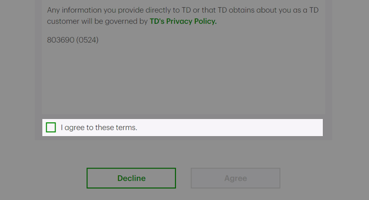Click the 'I agree to these terms.' label text

click(x=99, y=128)
